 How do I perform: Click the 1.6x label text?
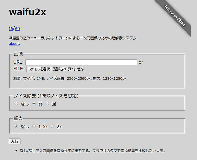(x=43, y=127)
